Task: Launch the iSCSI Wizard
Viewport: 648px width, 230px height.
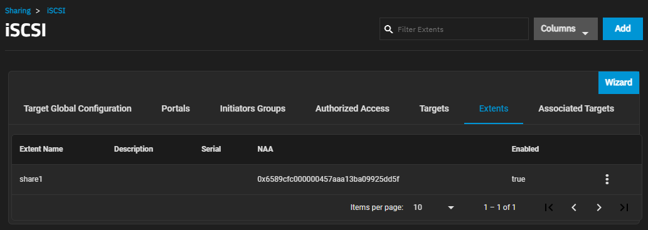Action: [x=619, y=83]
